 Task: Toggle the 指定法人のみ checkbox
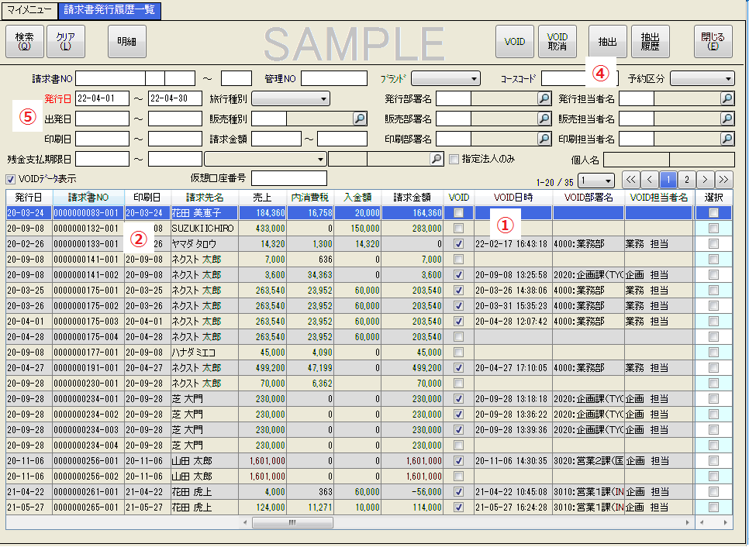click(x=454, y=159)
